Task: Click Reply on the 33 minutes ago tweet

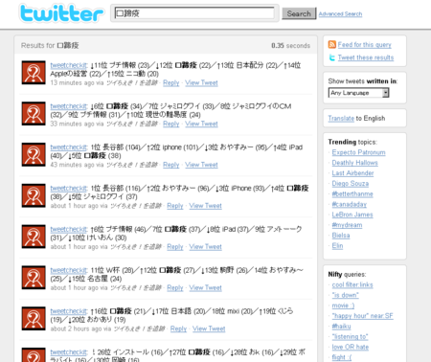Action: point(171,124)
